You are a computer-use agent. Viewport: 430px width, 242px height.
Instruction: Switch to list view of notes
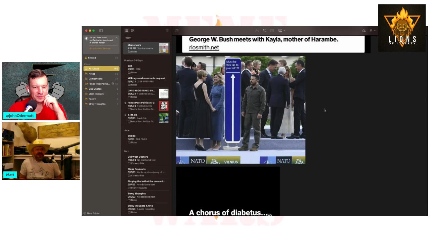tap(127, 31)
